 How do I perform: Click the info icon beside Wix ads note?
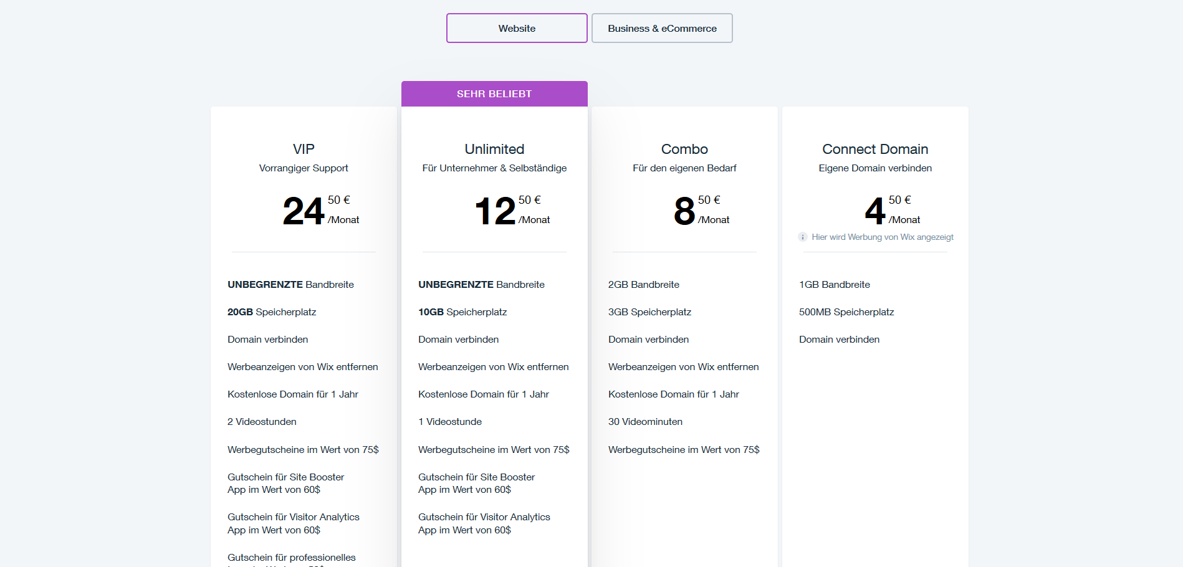(x=803, y=237)
